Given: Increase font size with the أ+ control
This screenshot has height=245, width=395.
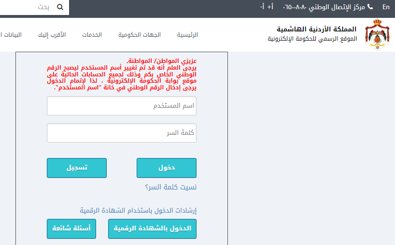Looking at the screenshot, I should coord(270,7).
